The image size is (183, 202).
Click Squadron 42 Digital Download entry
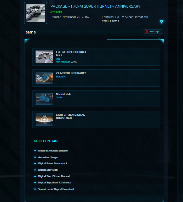[56, 189]
